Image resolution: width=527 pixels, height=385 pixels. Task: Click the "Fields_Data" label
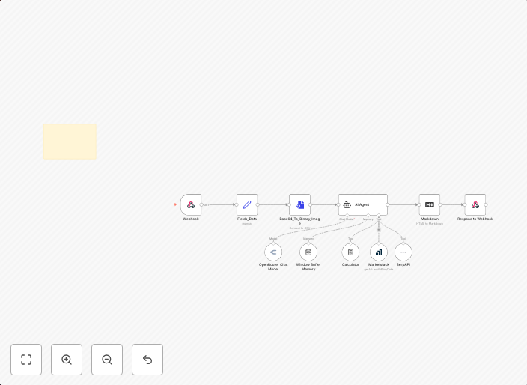pyautogui.click(x=247, y=219)
